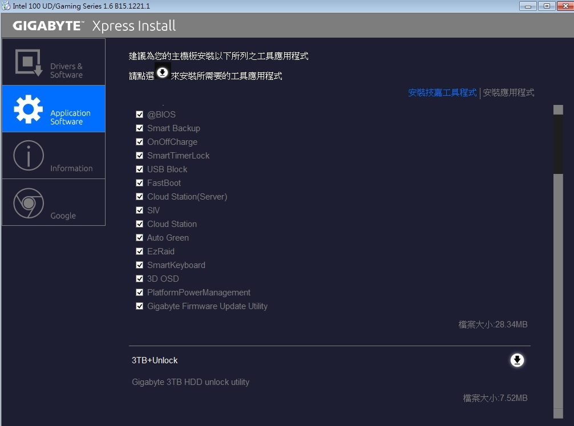Open the Google Chrome section icon

click(x=29, y=203)
